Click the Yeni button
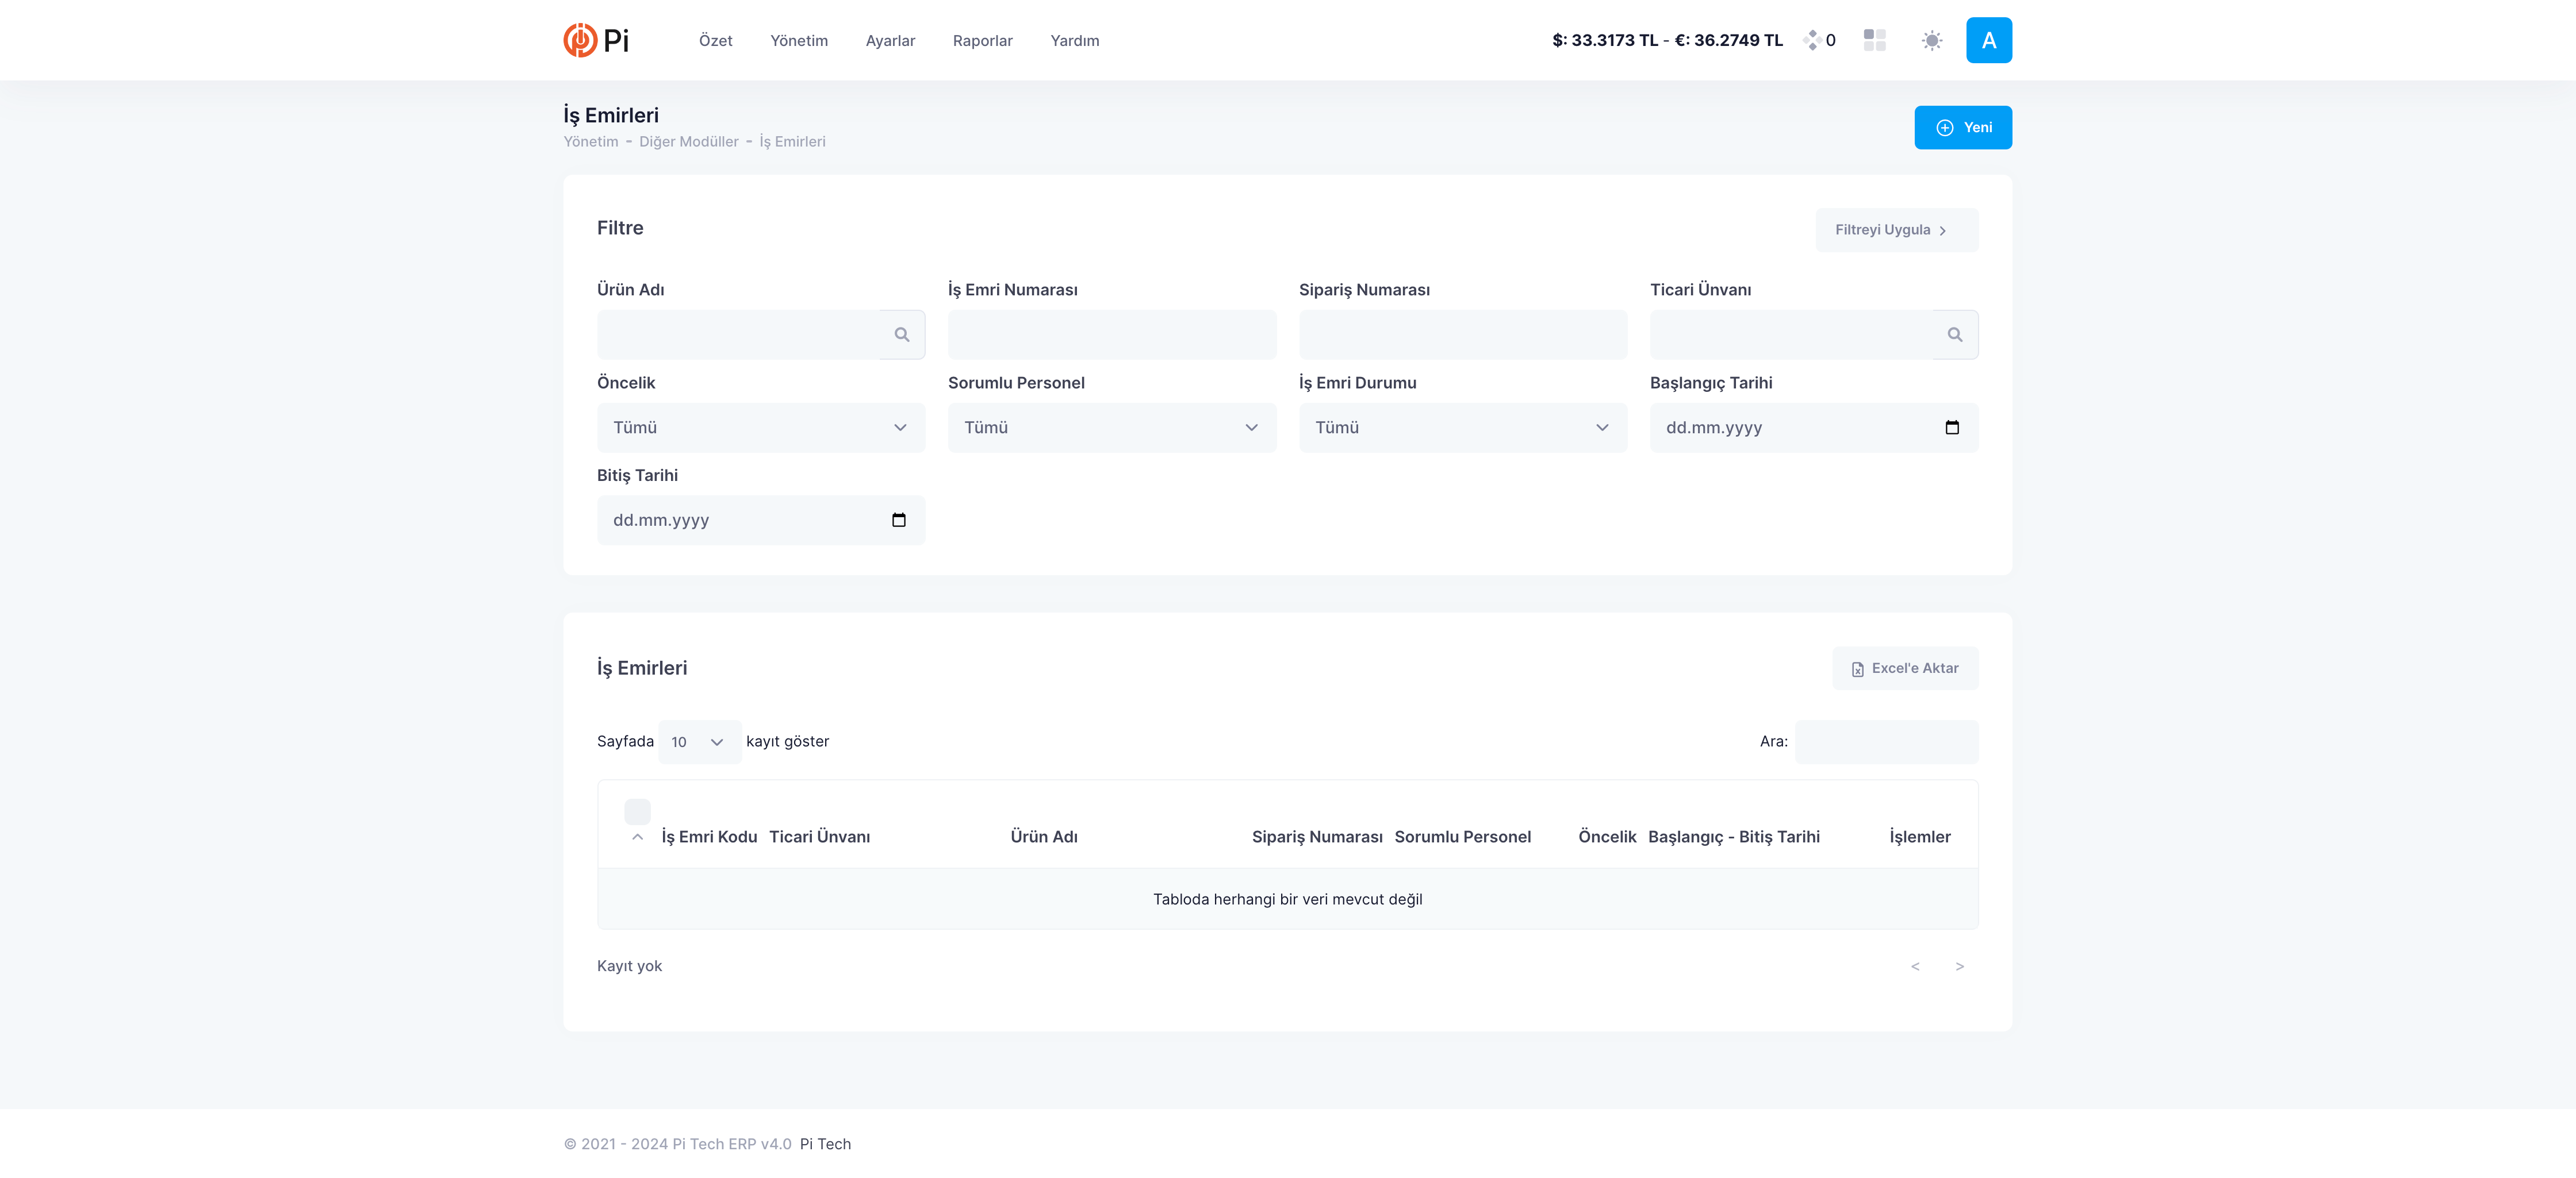 pyautogui.click(x=1962, y=128)
